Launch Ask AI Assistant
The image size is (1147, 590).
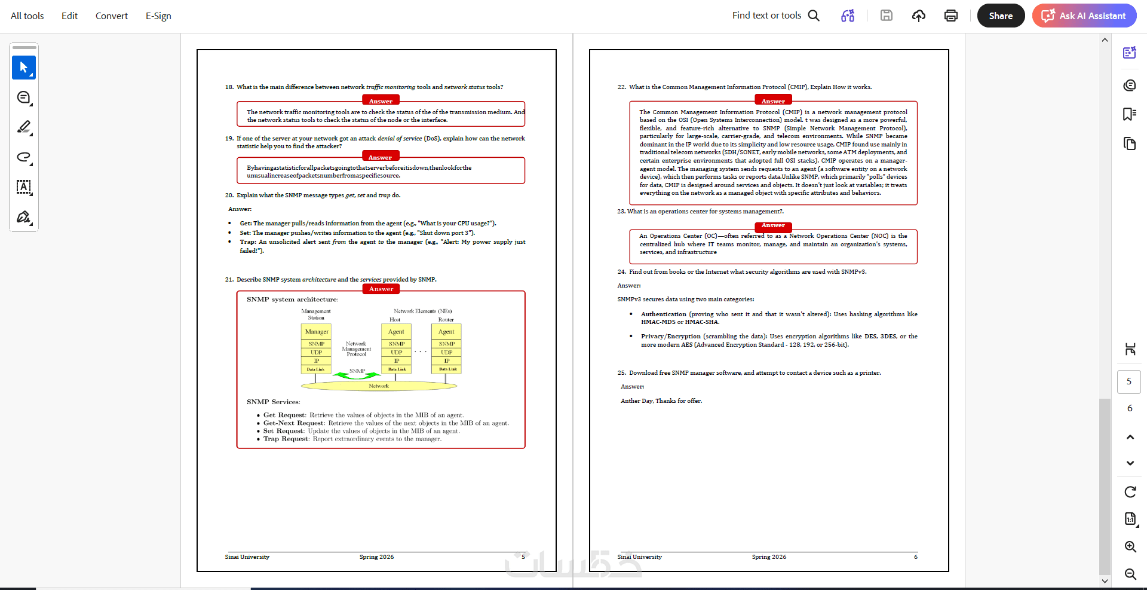coord(1084,16)
